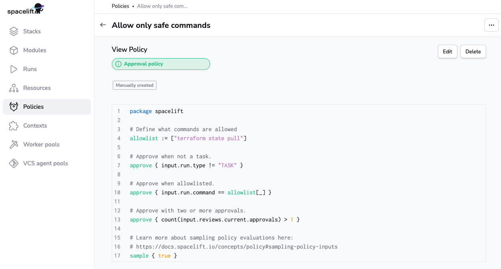Click the Modules cube icon
Viewport: 501px width, 269px height.
[14, 50]
